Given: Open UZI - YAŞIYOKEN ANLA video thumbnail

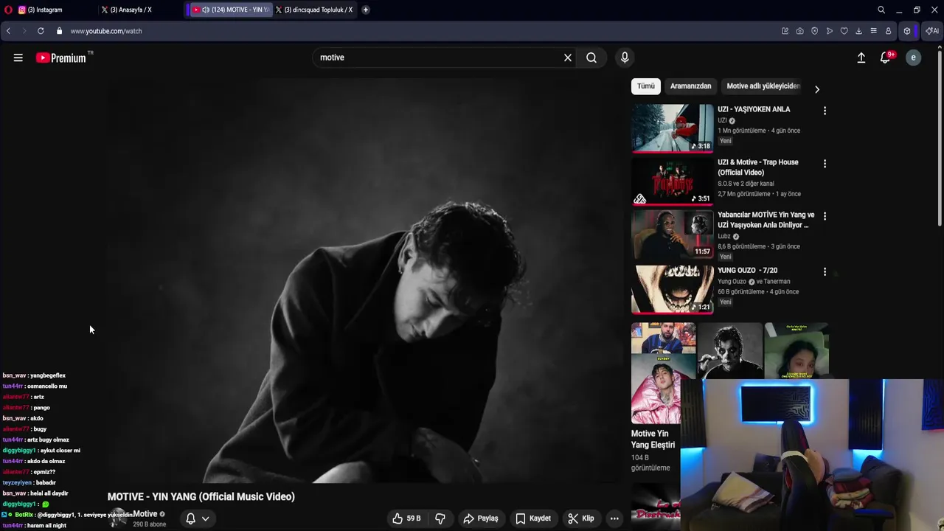Looking at the screenshot, I should 672,128.
